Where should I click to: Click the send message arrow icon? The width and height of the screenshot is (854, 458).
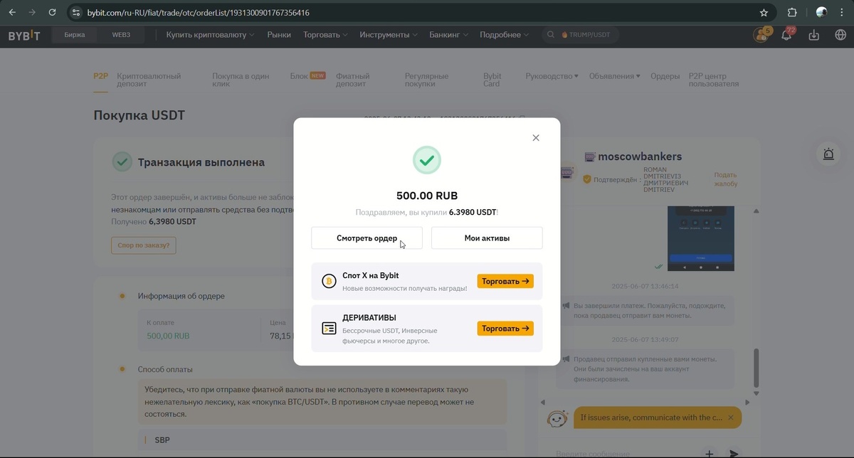[x=734, y=453]
